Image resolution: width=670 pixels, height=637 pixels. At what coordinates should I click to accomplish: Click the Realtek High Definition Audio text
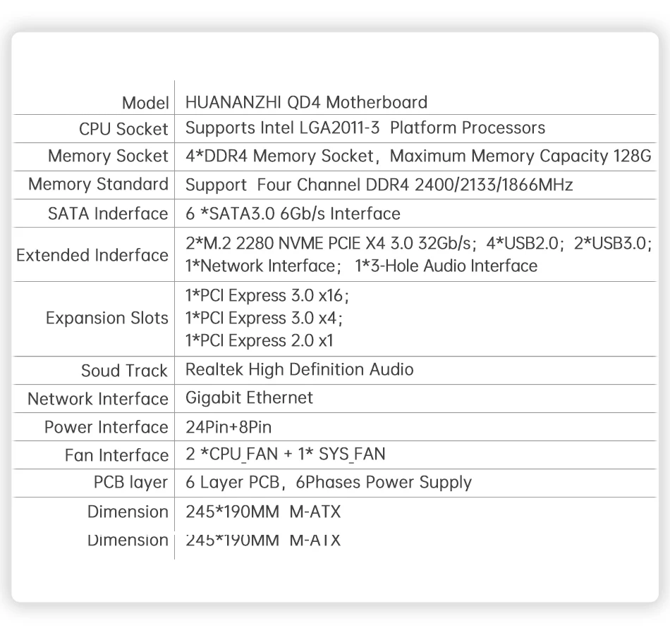click(x=299, y=370)
